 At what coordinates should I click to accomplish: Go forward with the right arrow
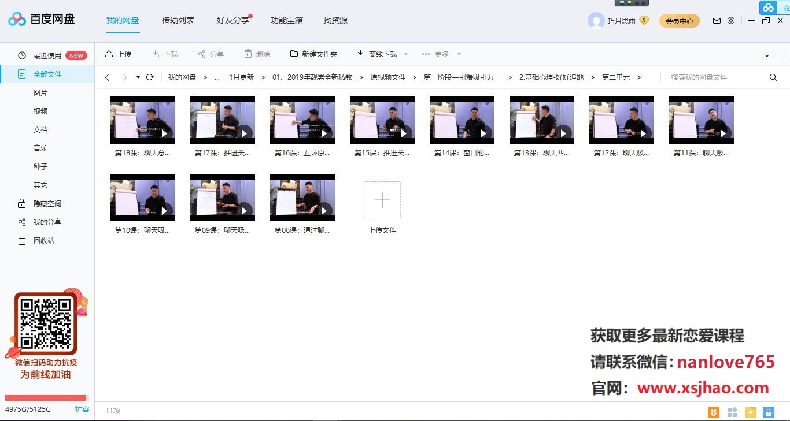click(124, 77)
